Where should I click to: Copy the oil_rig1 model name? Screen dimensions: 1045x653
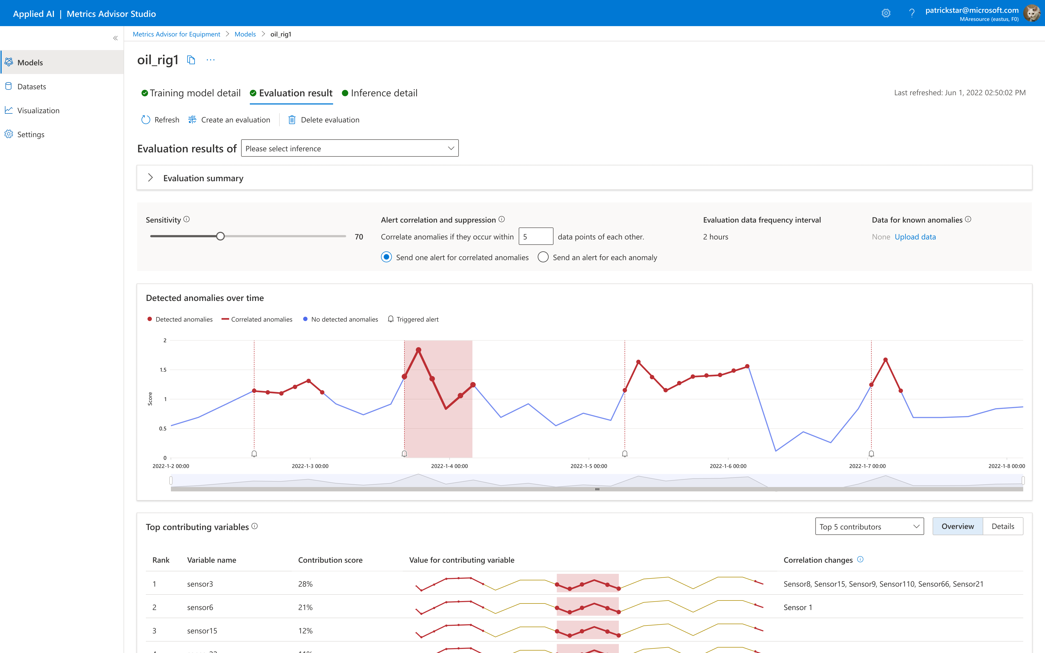pos(191,60)
